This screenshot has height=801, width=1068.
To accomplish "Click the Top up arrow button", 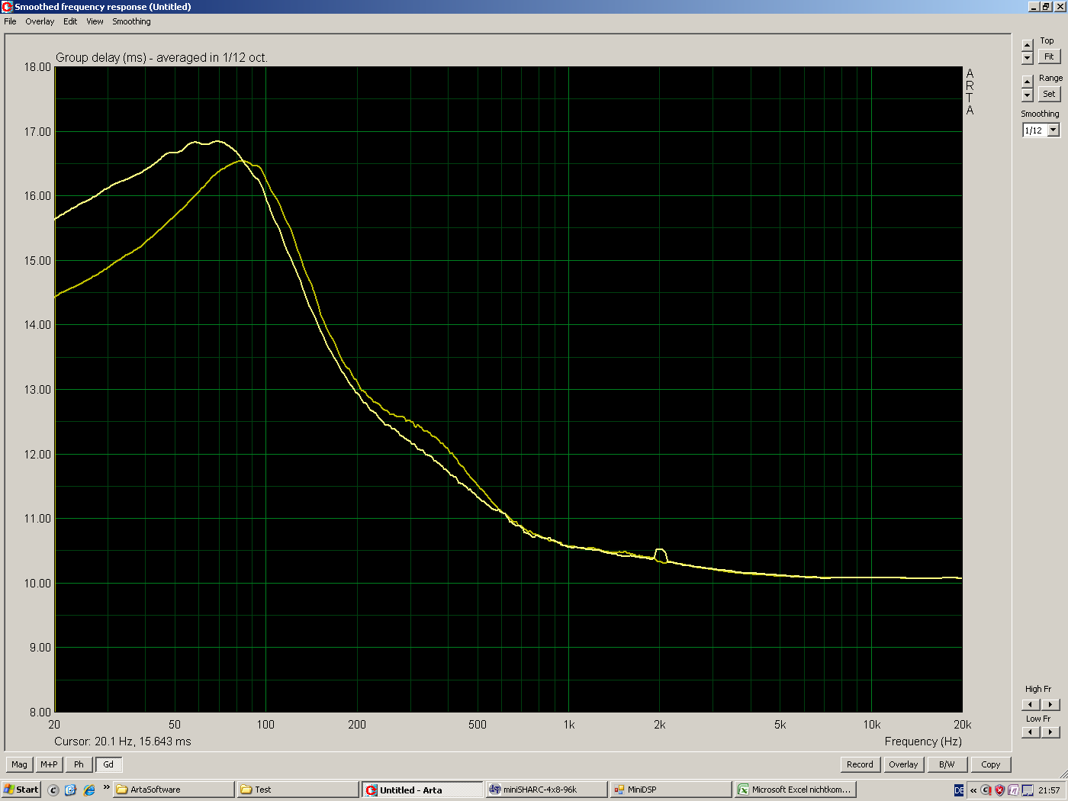I will click(1027, 45).
